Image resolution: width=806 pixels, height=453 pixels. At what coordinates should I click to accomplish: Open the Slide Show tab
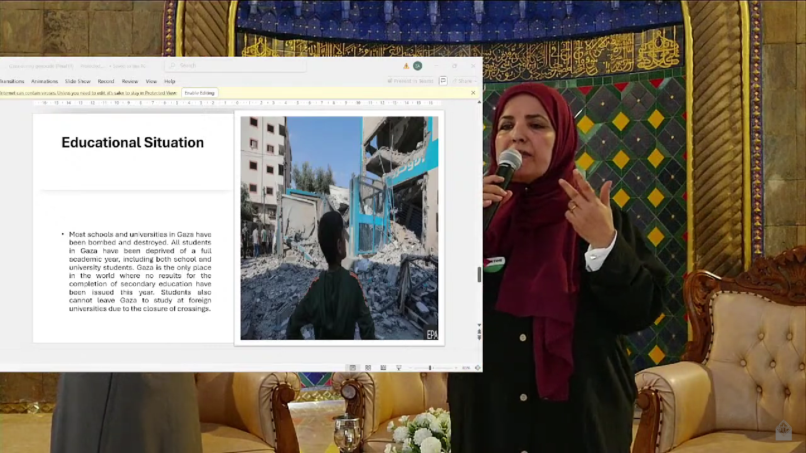(78, 81)
